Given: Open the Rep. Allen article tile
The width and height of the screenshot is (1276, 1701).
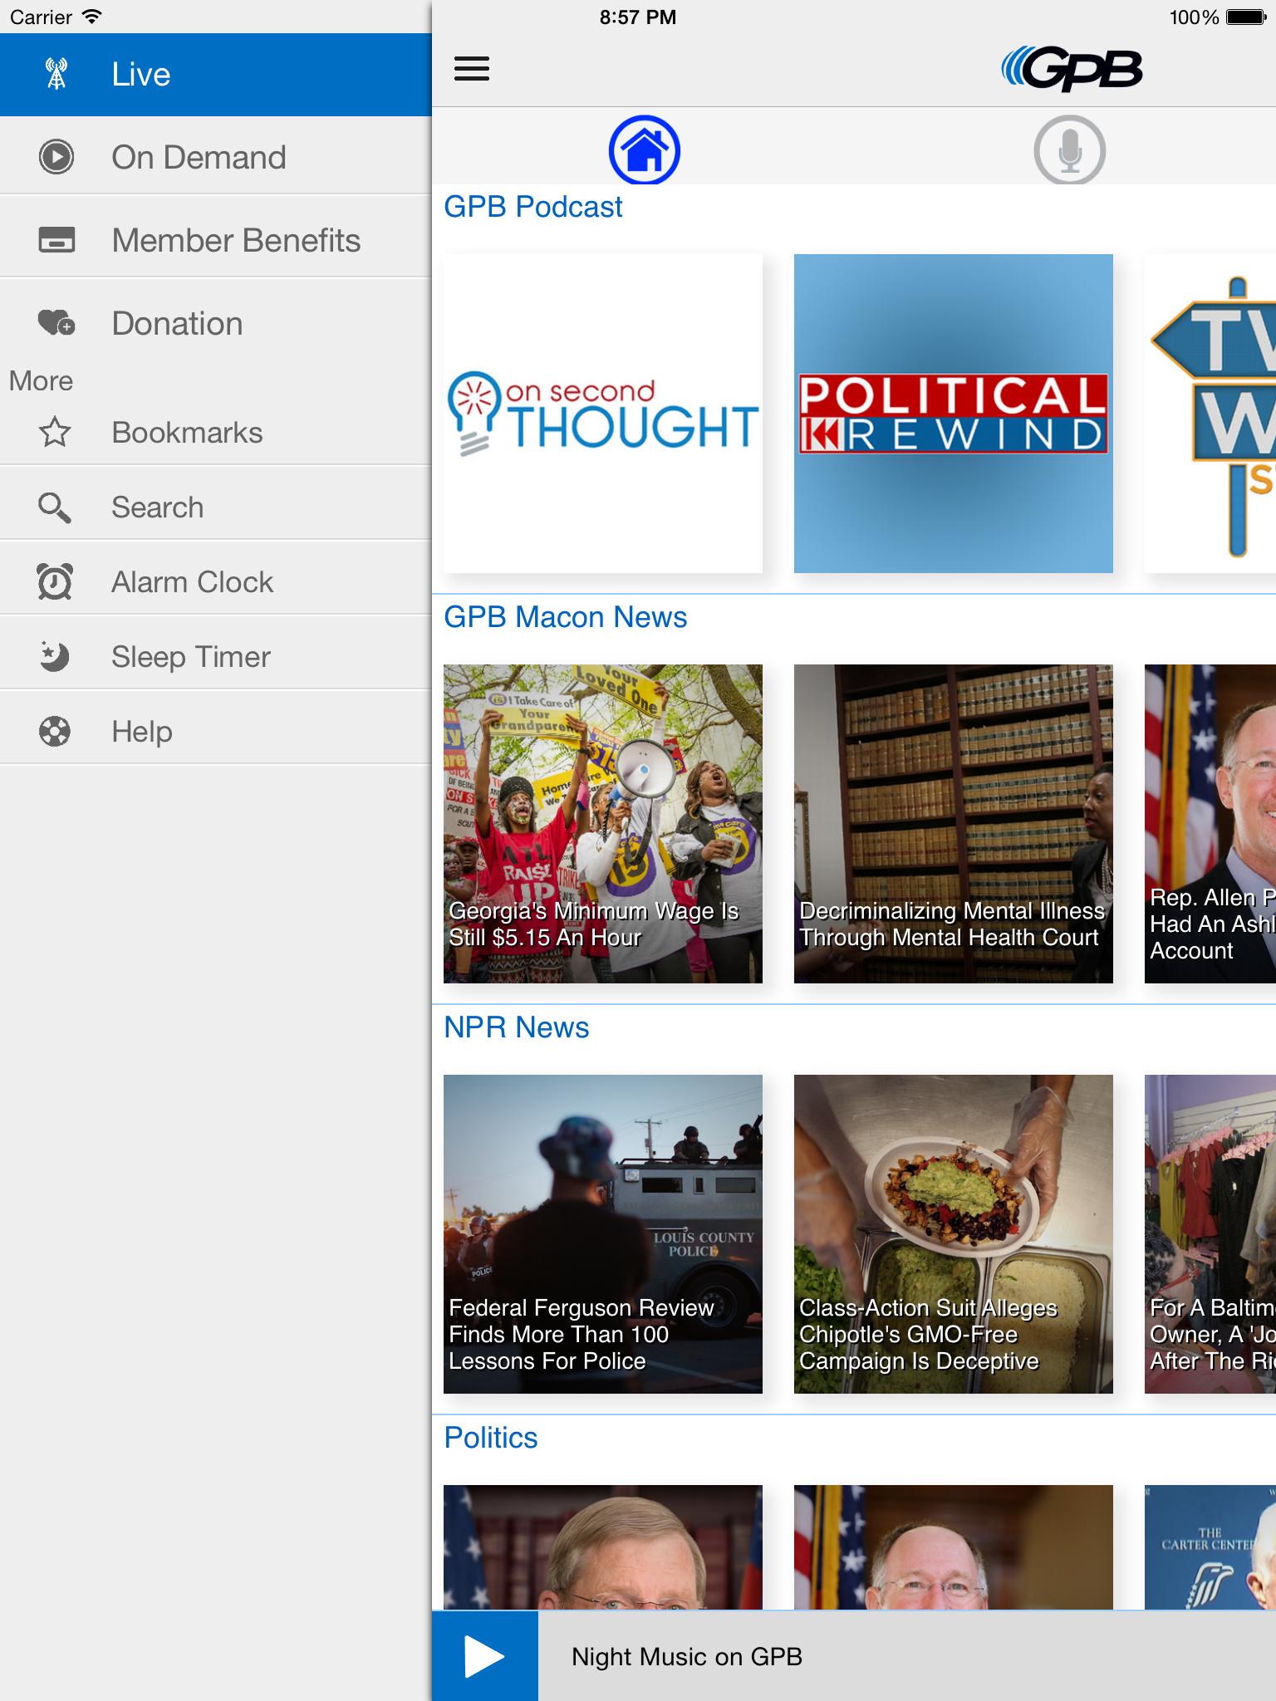Looking at the screenshot, I should tap(1210, 824).
